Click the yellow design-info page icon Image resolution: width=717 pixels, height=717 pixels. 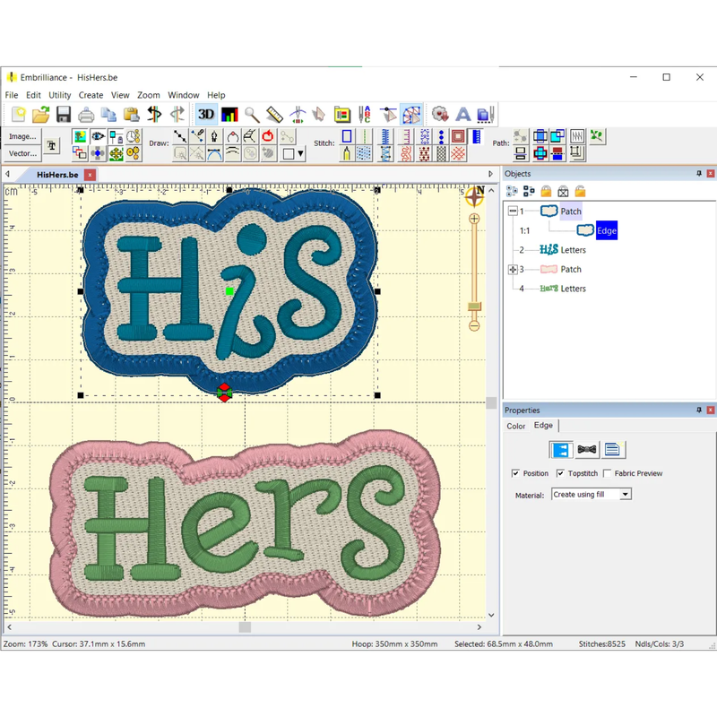342,115
